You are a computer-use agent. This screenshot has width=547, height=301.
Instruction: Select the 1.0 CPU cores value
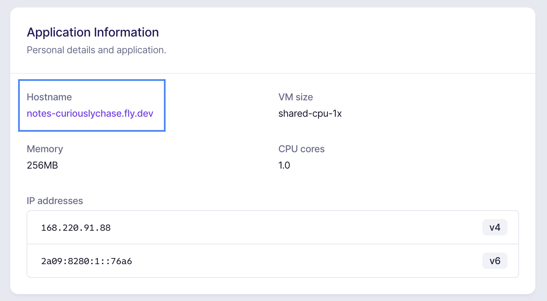pyautogui.click(x=284, y=166)
